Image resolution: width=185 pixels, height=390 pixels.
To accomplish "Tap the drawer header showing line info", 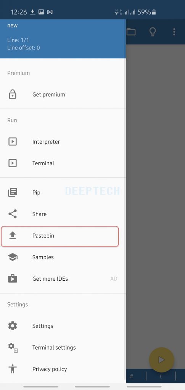I will click(x=63, y=39).
